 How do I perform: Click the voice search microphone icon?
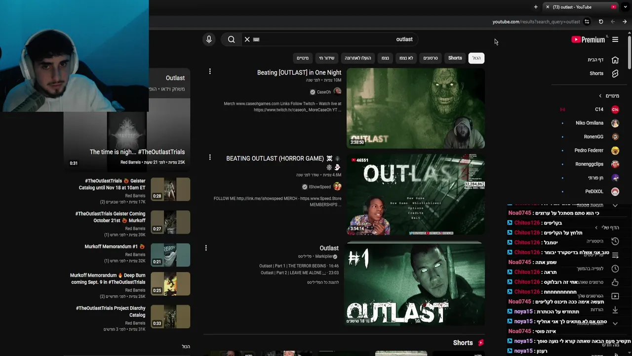point(209,40)
